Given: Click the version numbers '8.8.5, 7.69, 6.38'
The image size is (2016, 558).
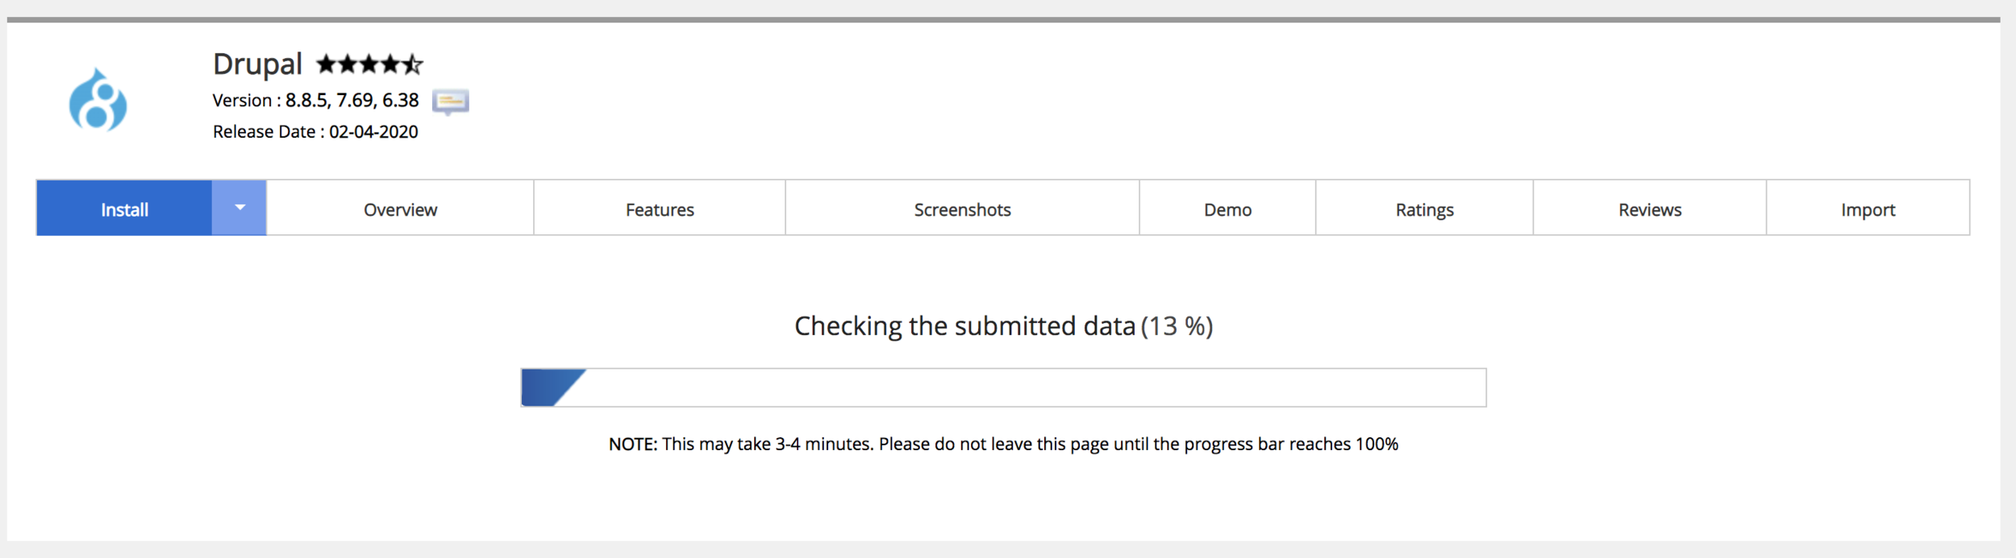Looking at the screenshot, I should point(352,100).
